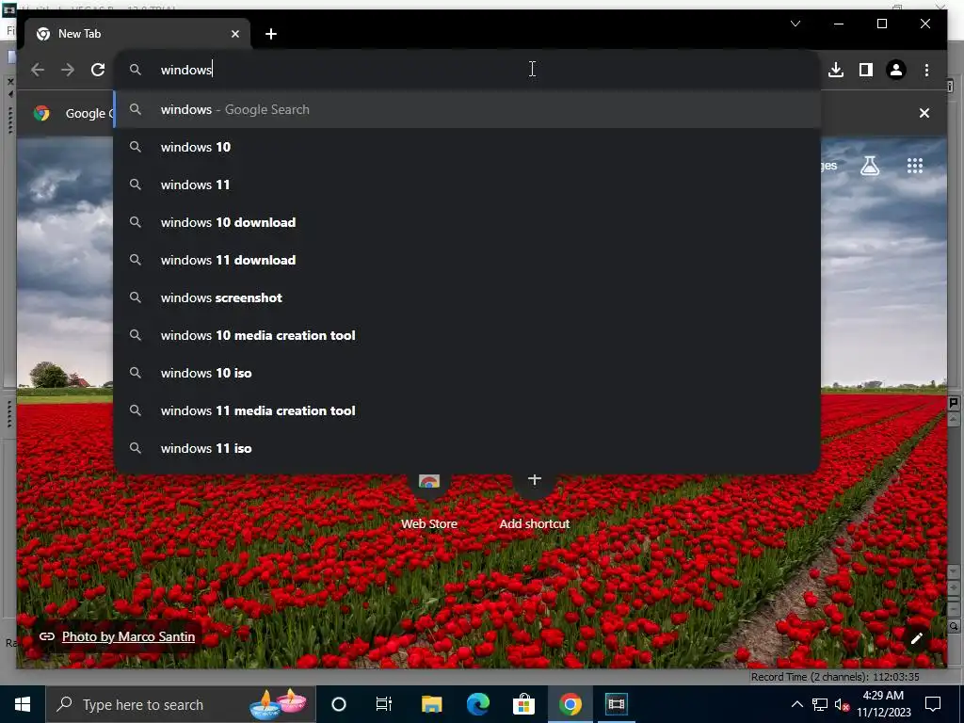Viewport: 964px width, 723px height.
Task: Click the Record Time status text
Action: pyautogui.click(x=835, y=677)
